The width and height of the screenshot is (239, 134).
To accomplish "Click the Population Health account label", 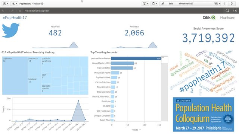I will pyautogui.click(x=102, y=73).
